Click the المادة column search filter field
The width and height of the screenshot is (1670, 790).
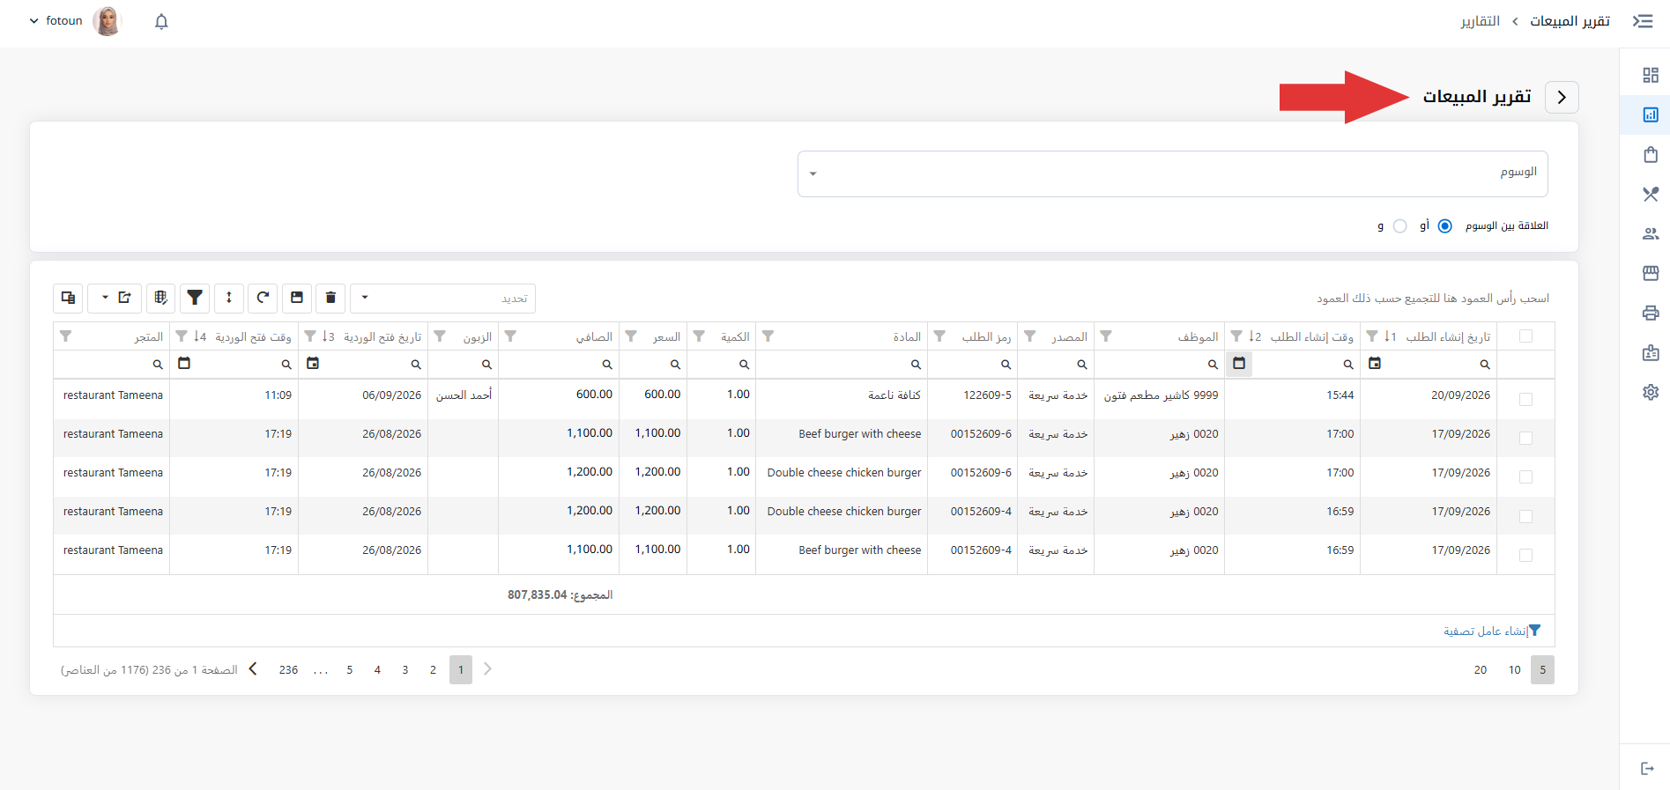click(x=842, y=365)
